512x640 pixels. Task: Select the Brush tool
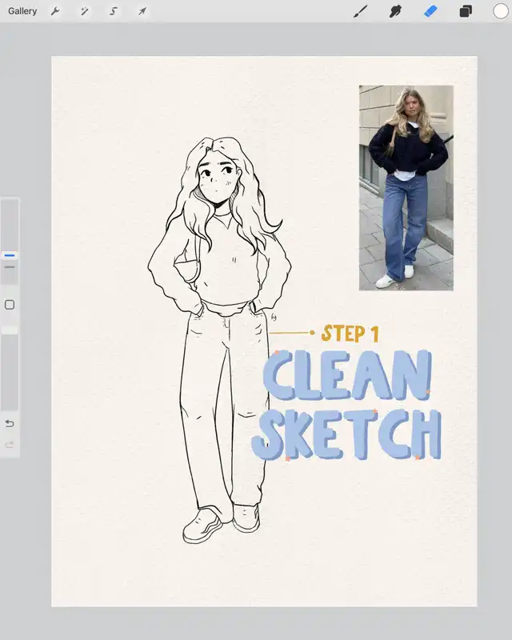[x=361, y=11]
